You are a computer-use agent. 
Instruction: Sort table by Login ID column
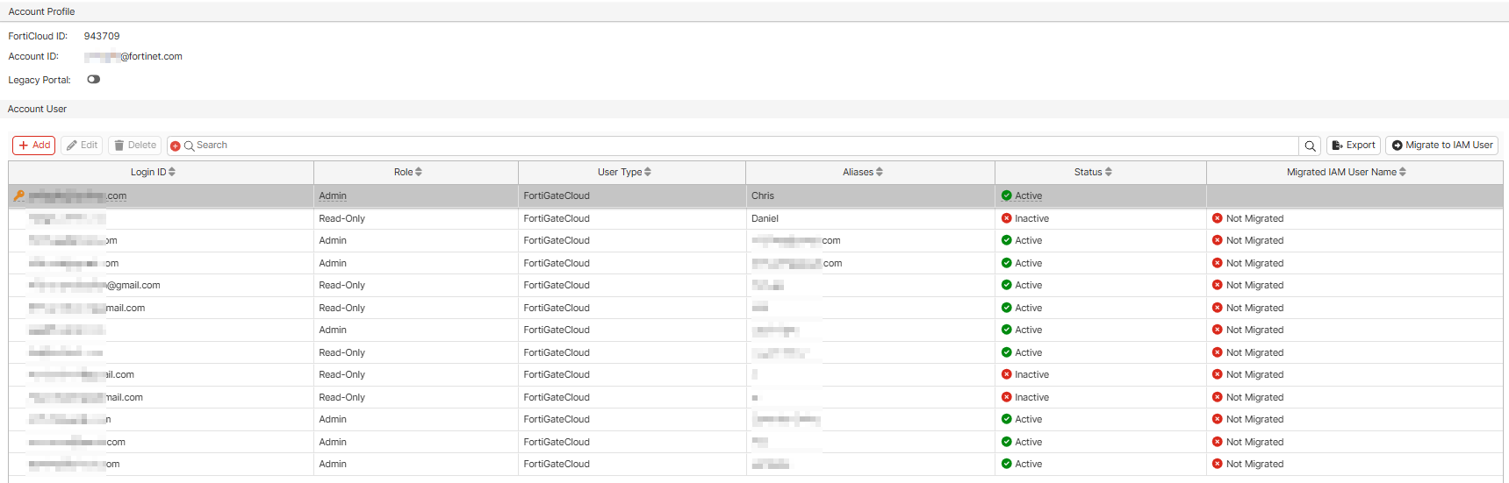(x=153, y=172)
